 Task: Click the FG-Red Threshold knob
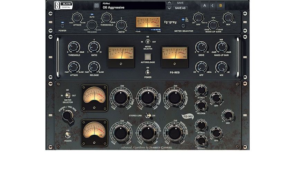(x=74, y=47)
